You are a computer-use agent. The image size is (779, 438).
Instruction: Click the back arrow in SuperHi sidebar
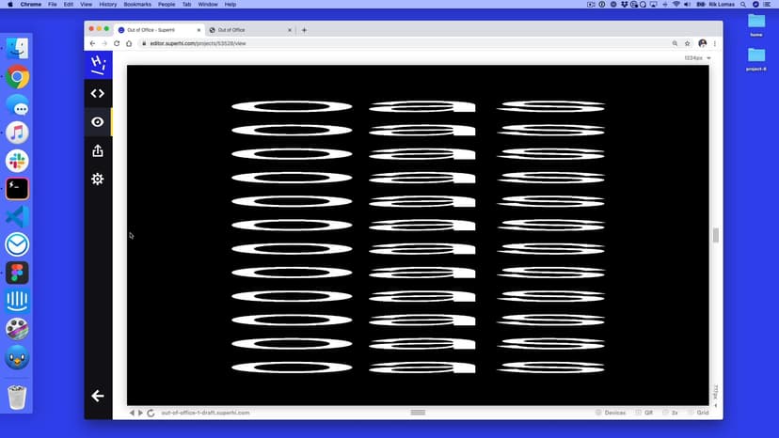point(97,396)
